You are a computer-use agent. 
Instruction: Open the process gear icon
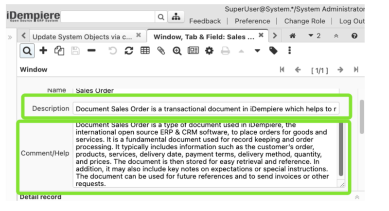coord(209,51)
